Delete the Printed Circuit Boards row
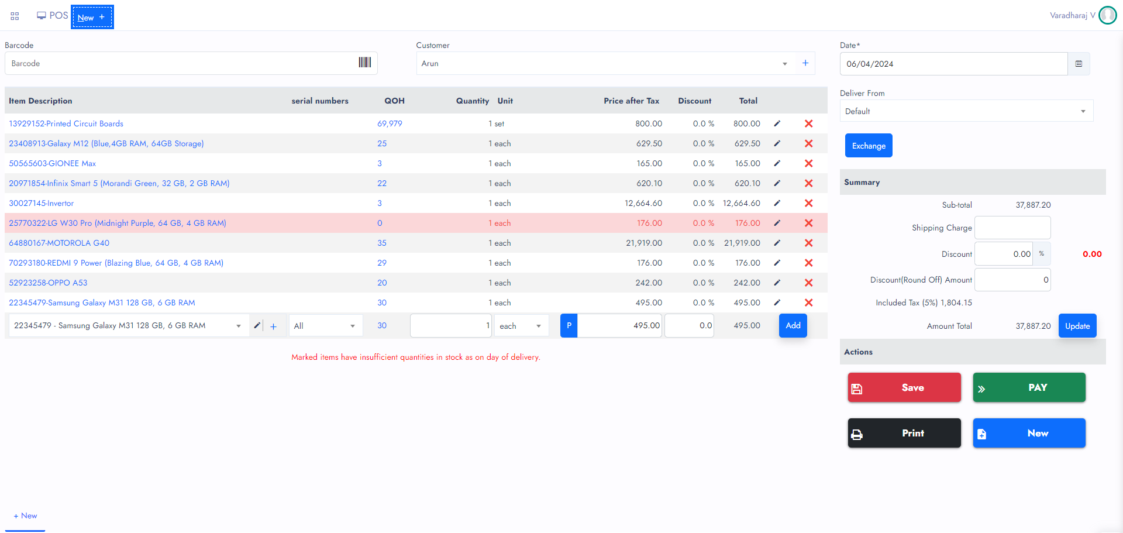This screenshot has height=533, width=1123. pos(808,123)
